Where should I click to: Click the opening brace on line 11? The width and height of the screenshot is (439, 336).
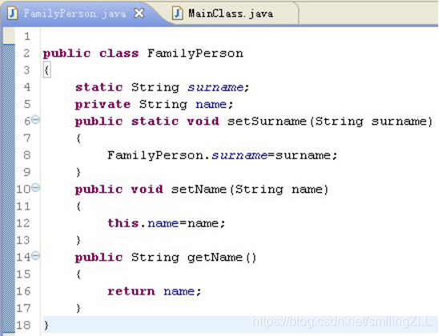(x=79, y=206)
